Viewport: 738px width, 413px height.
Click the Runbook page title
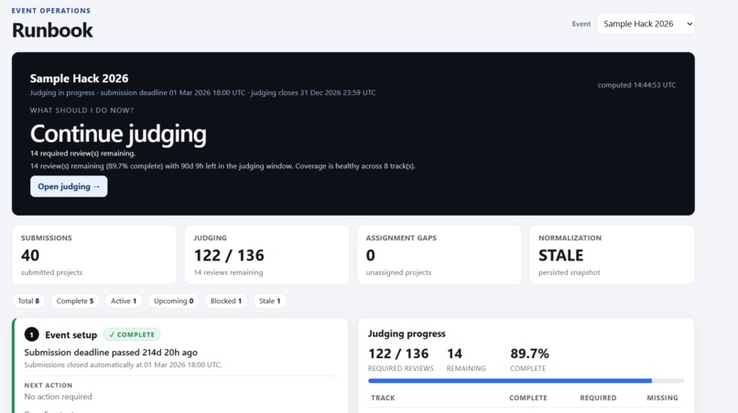click(52, 30)
